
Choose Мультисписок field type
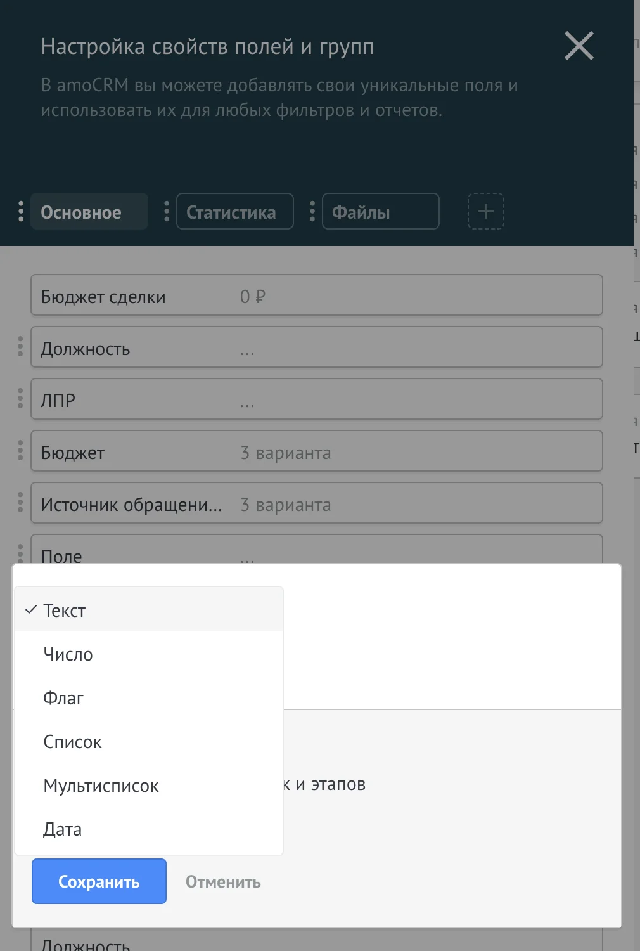pos(148,786)
